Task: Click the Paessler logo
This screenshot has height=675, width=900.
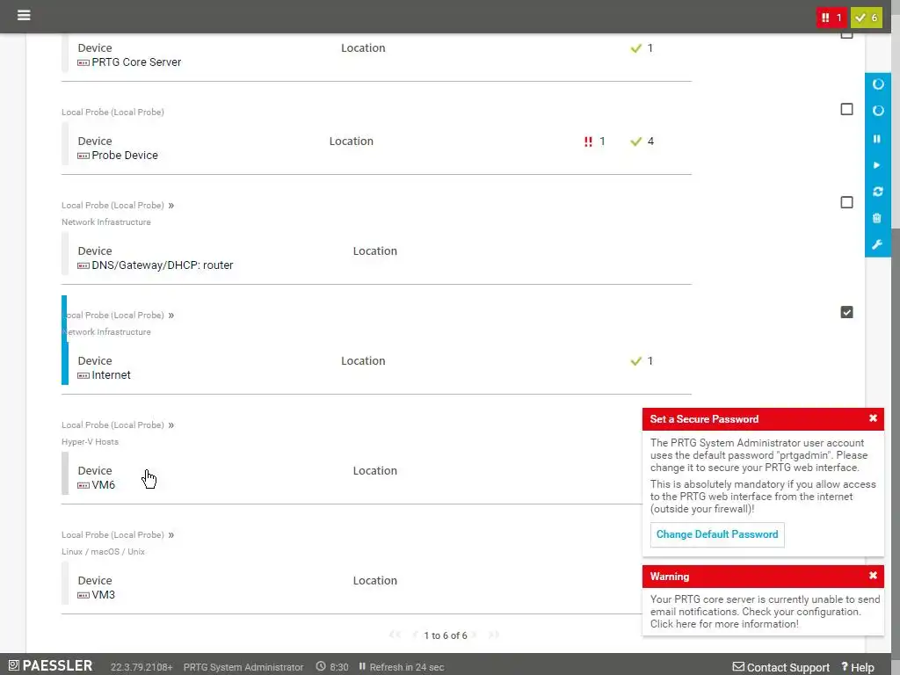Action: click(50, 665)
